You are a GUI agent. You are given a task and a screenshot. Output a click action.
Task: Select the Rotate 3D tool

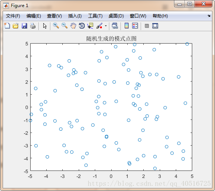coord(82,26)
